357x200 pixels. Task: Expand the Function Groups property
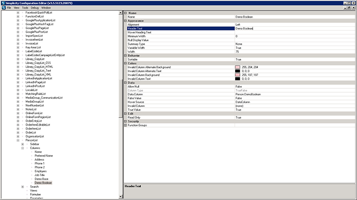tap(125, 125)
